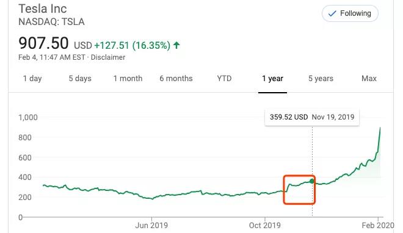This screenshot has height=233, width=403.
Task: Click the Tesla Inc title
Action: coord(43,9)
